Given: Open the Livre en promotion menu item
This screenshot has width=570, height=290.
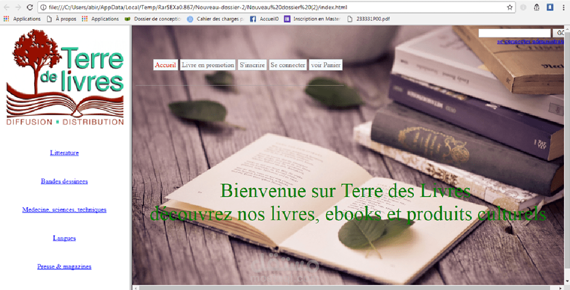Looking at the screenshot, I should (x=208, y=65).
